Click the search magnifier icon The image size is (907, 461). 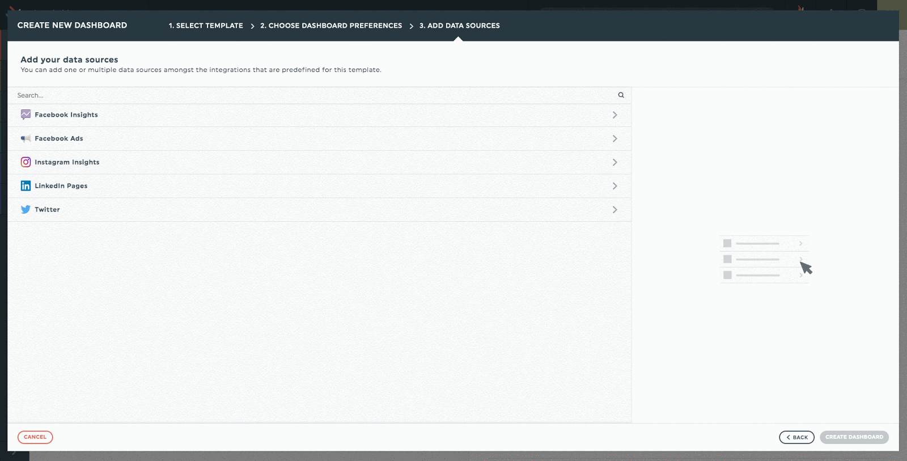point(621,95)
